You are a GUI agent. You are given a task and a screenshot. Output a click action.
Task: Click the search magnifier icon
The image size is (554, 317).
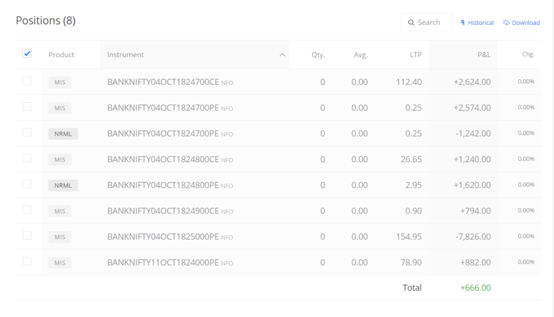411,23
